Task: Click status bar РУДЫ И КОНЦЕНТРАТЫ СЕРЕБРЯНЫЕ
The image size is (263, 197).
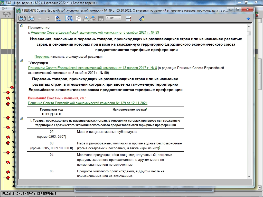Action: (x=29, y=194)
